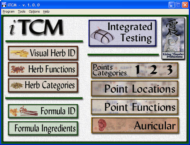Image resolution: width=190 pixels, height=145 pixels.
Task: Click the green dried leaves icon
Action: [17, 85]
